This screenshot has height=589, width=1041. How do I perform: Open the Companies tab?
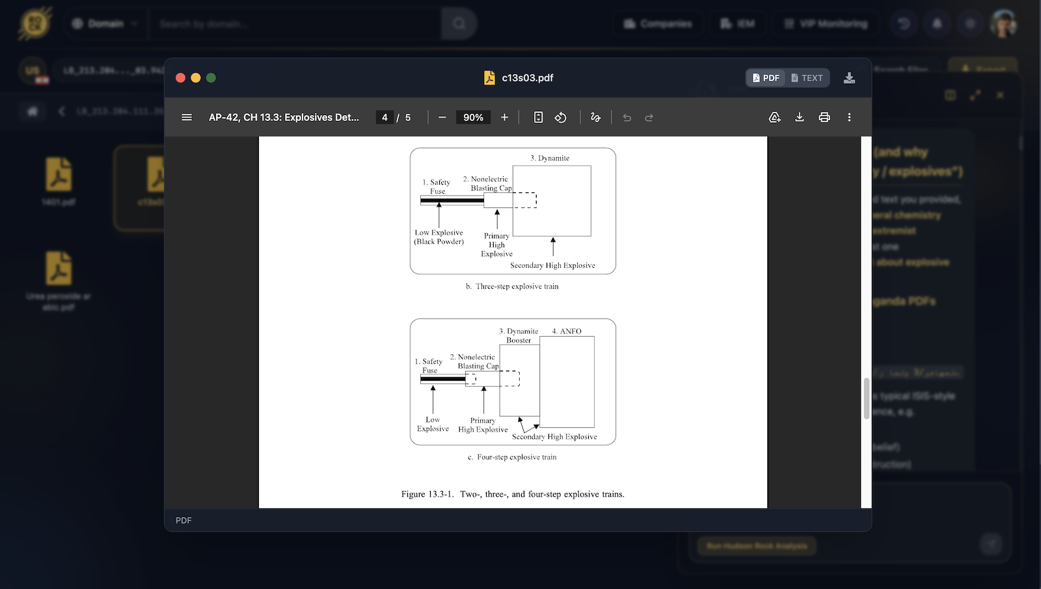pyautogui.click(x=658, y=24)
